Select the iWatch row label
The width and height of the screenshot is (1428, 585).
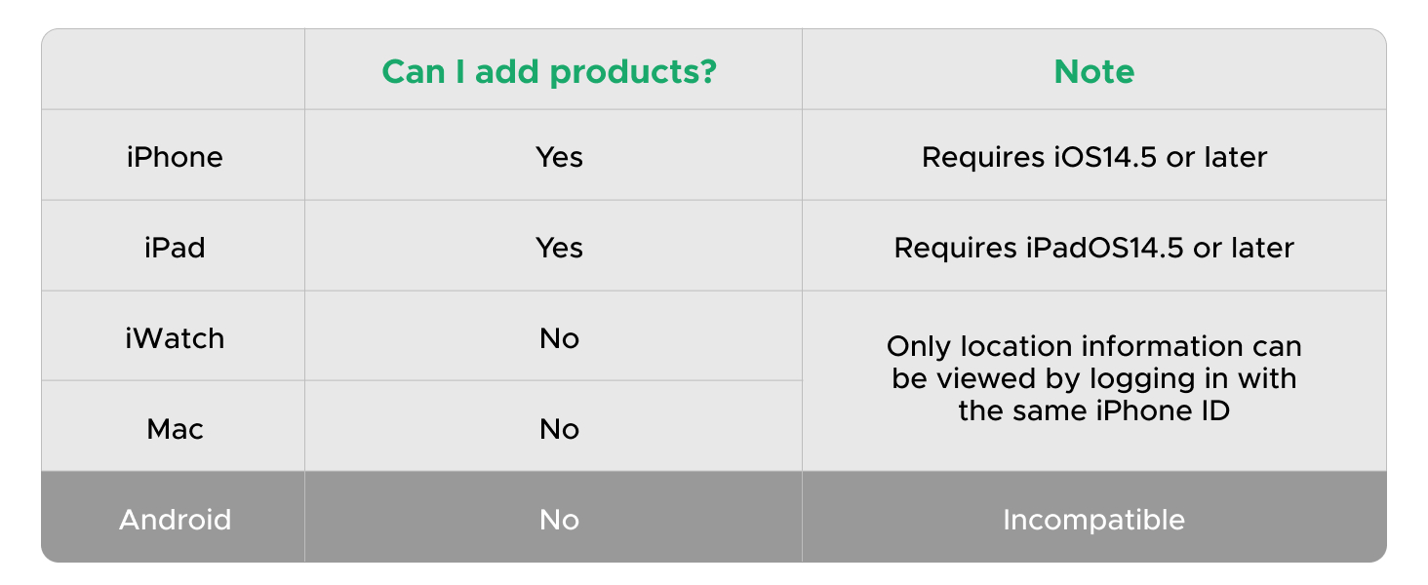175,338
